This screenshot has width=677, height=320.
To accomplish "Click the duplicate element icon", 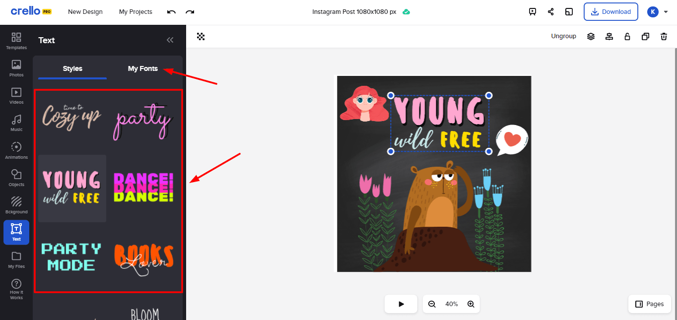I will 645,36.
